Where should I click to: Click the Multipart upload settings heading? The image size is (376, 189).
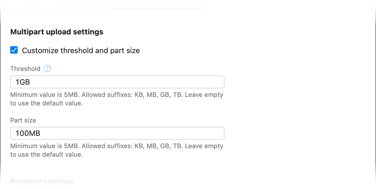pos(57,32)
